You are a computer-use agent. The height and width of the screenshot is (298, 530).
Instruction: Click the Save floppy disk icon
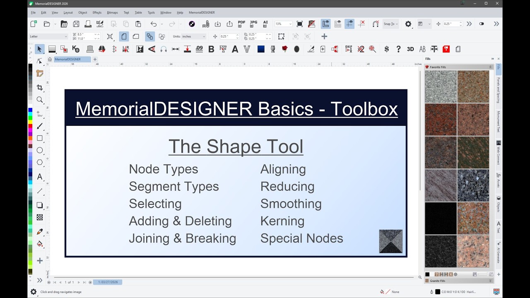(76, 24)
